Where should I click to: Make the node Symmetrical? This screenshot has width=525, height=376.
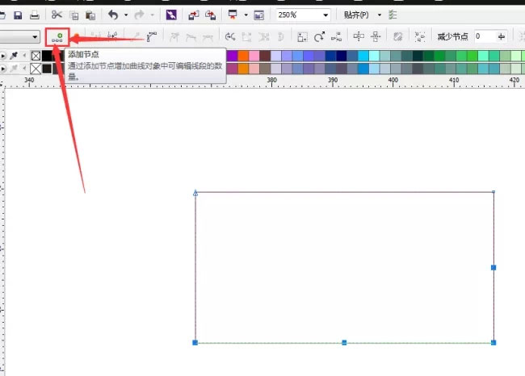(208, 37)
